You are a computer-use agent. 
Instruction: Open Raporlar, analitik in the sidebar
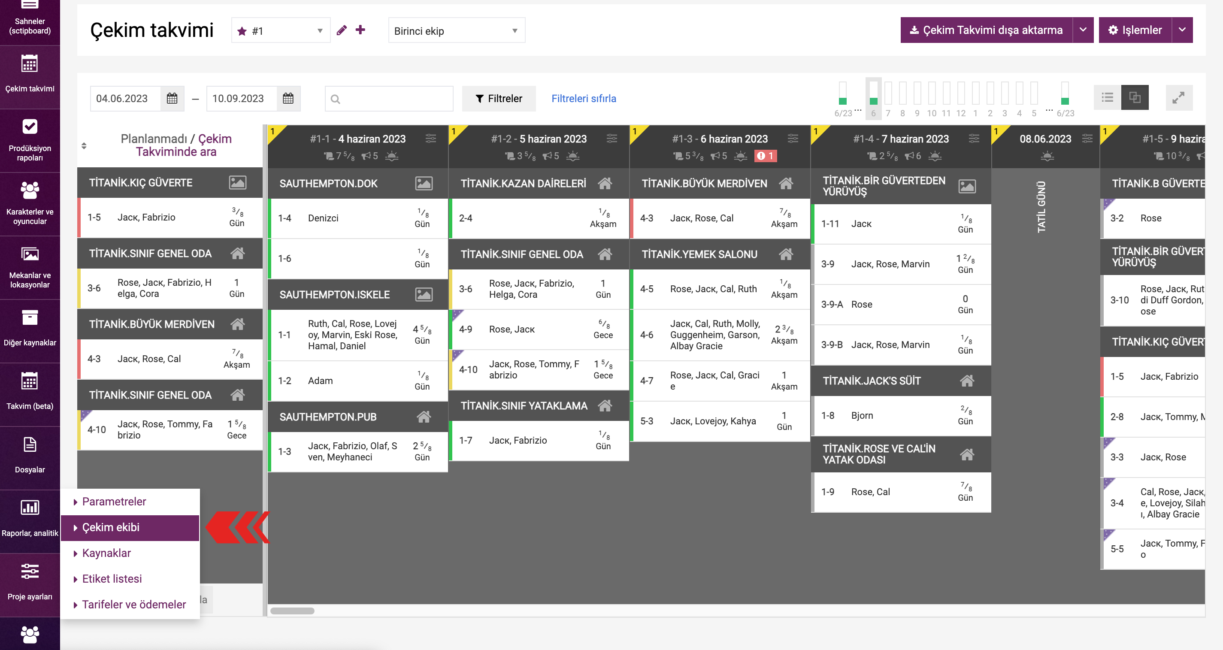click(x=30, y=522)
